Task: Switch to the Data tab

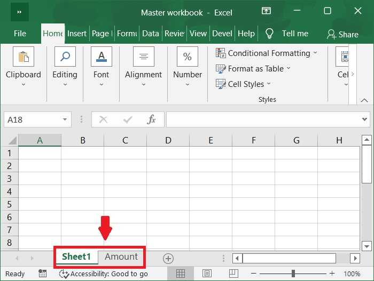Action: [151, 34]
